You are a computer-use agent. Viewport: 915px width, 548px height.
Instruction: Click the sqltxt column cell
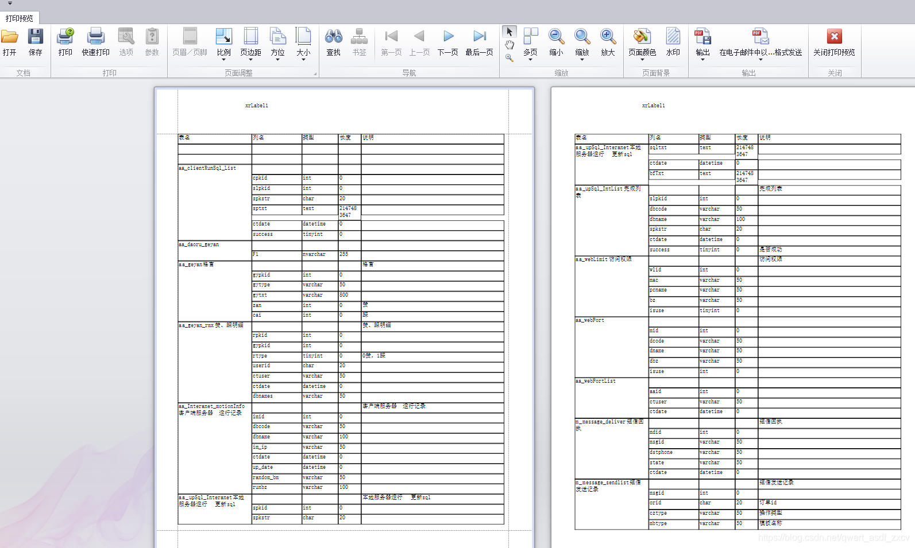[x=673, y=150]
